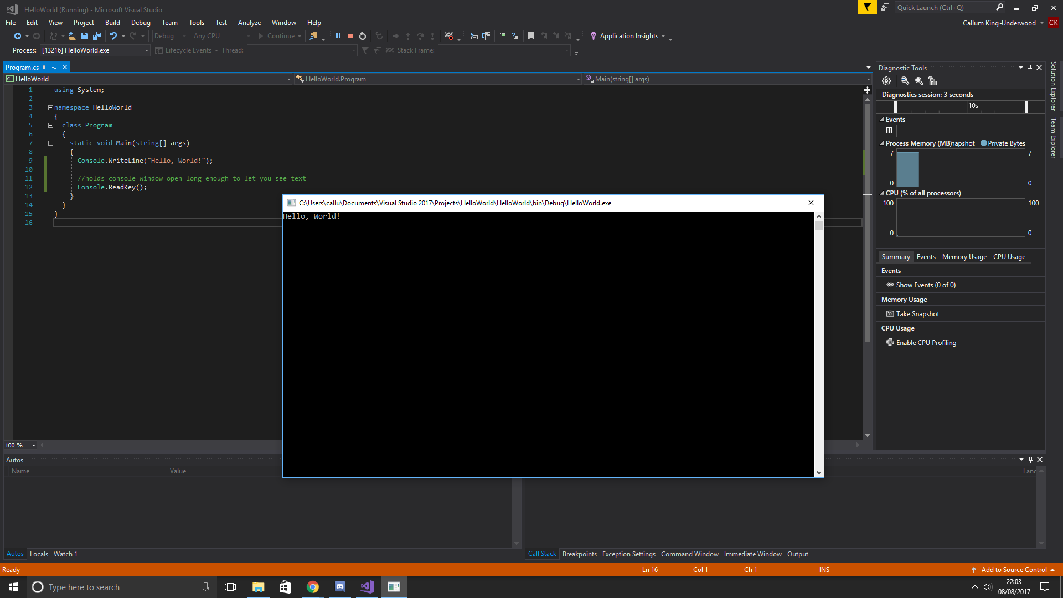Open the Team Explorer side tab

[x=1054, y=138]
